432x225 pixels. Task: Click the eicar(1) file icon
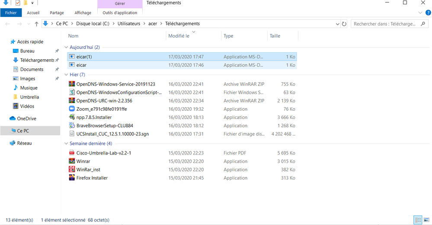tap(72, 57)
